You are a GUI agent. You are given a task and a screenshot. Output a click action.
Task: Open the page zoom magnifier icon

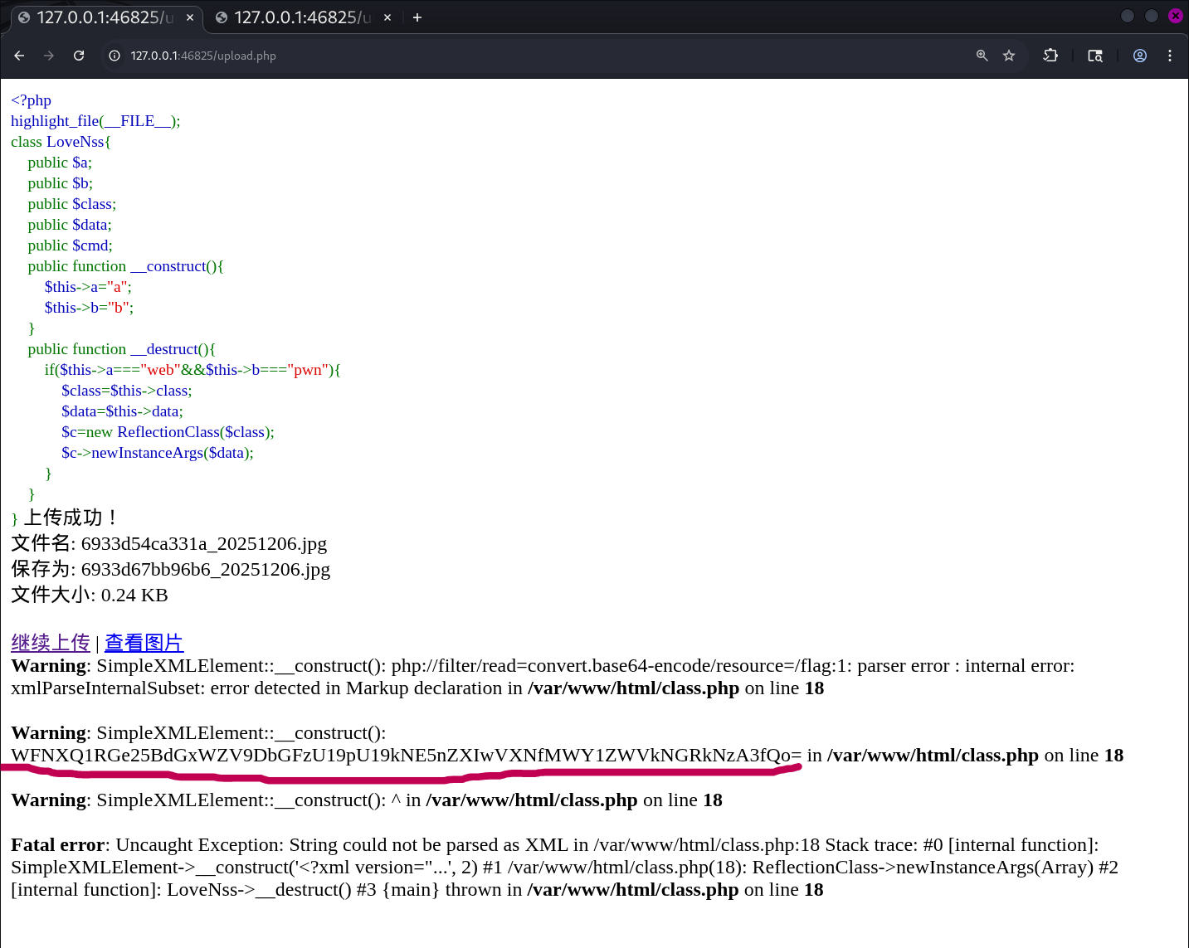click(x=982, y=56)
